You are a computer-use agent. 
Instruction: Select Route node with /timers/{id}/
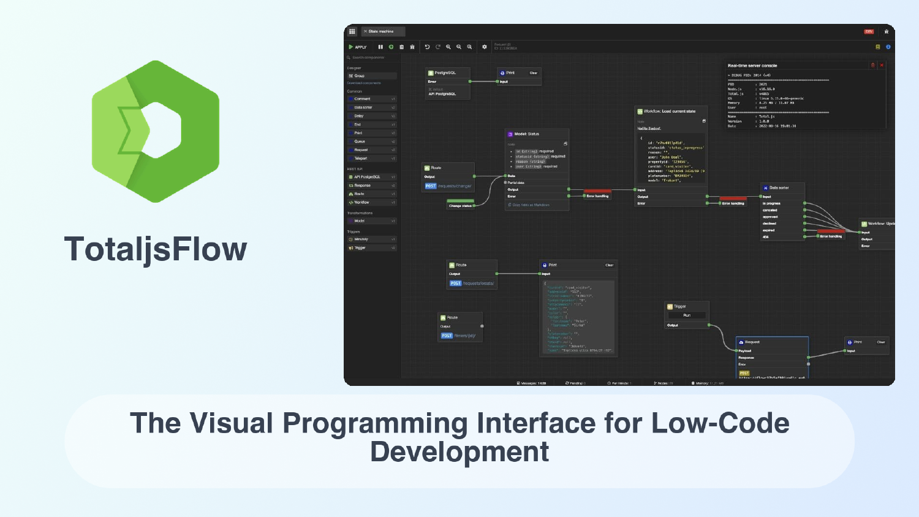tap(461, 327)
